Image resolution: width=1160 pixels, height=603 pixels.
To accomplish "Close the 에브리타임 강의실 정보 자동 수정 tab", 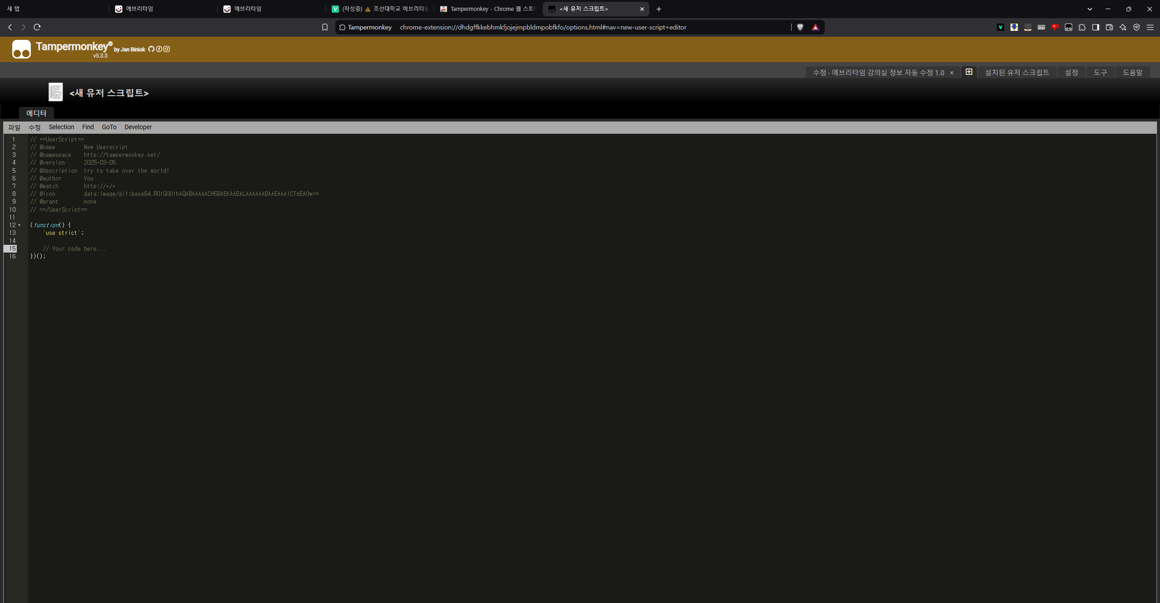I will 952,73.
